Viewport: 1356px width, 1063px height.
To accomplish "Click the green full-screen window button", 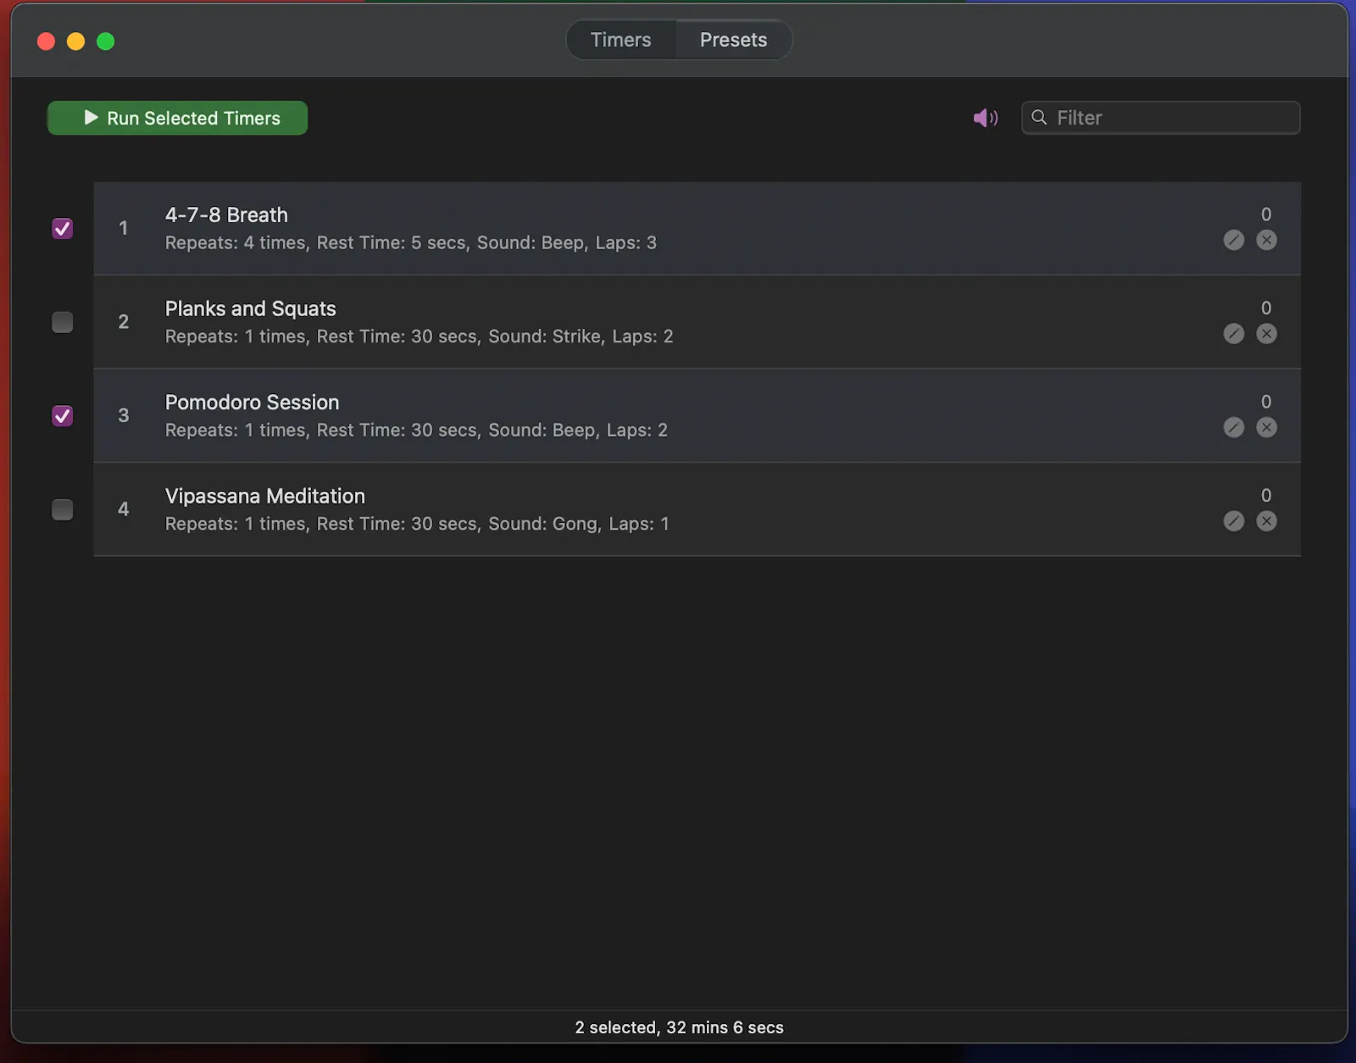I will click(x=105, y=42).
